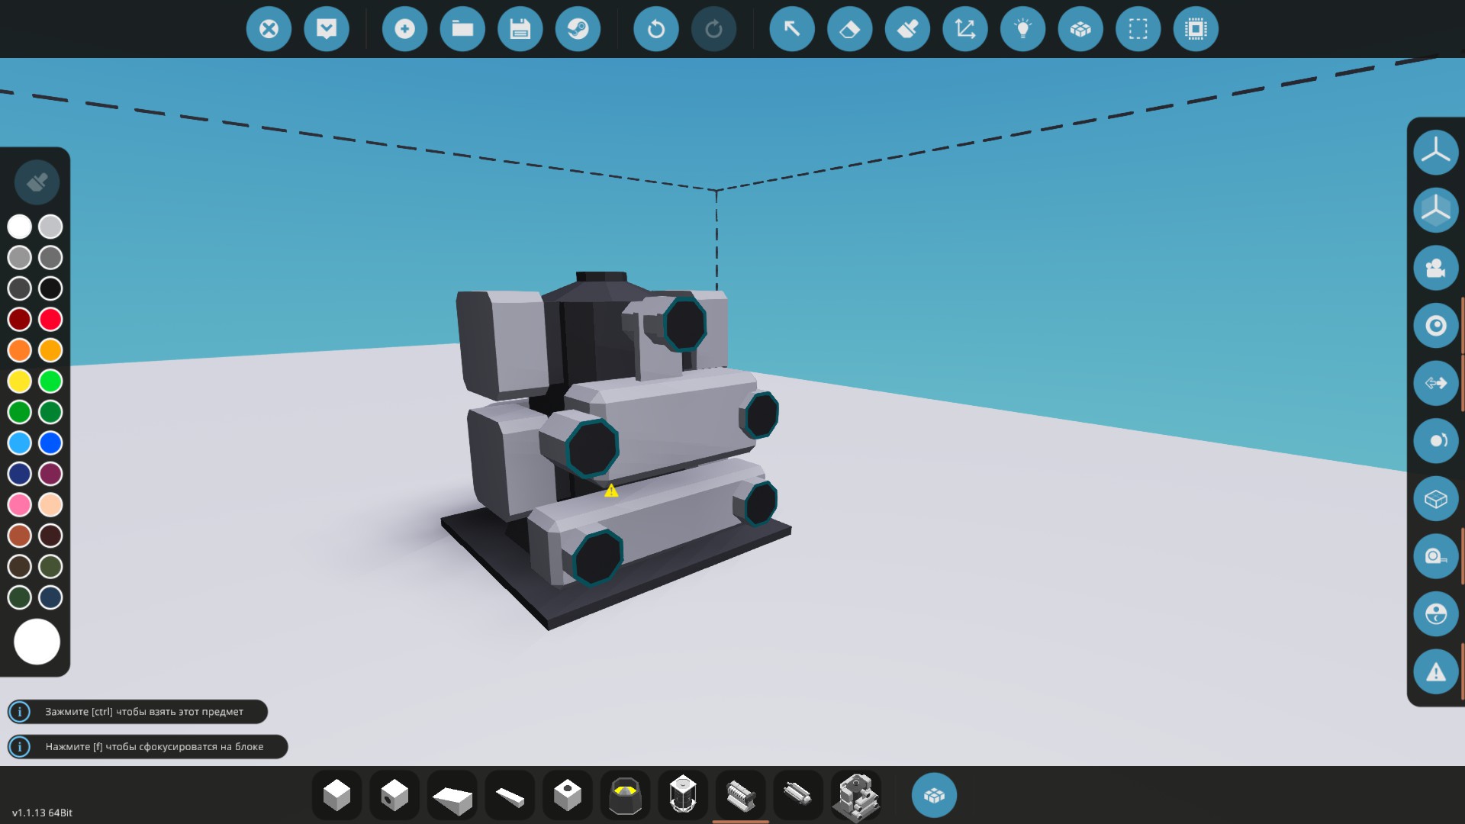Select the dashed rectangle area selection tool
Viewport: 1465px width, 824px height.
click(x=1138, y=29)
